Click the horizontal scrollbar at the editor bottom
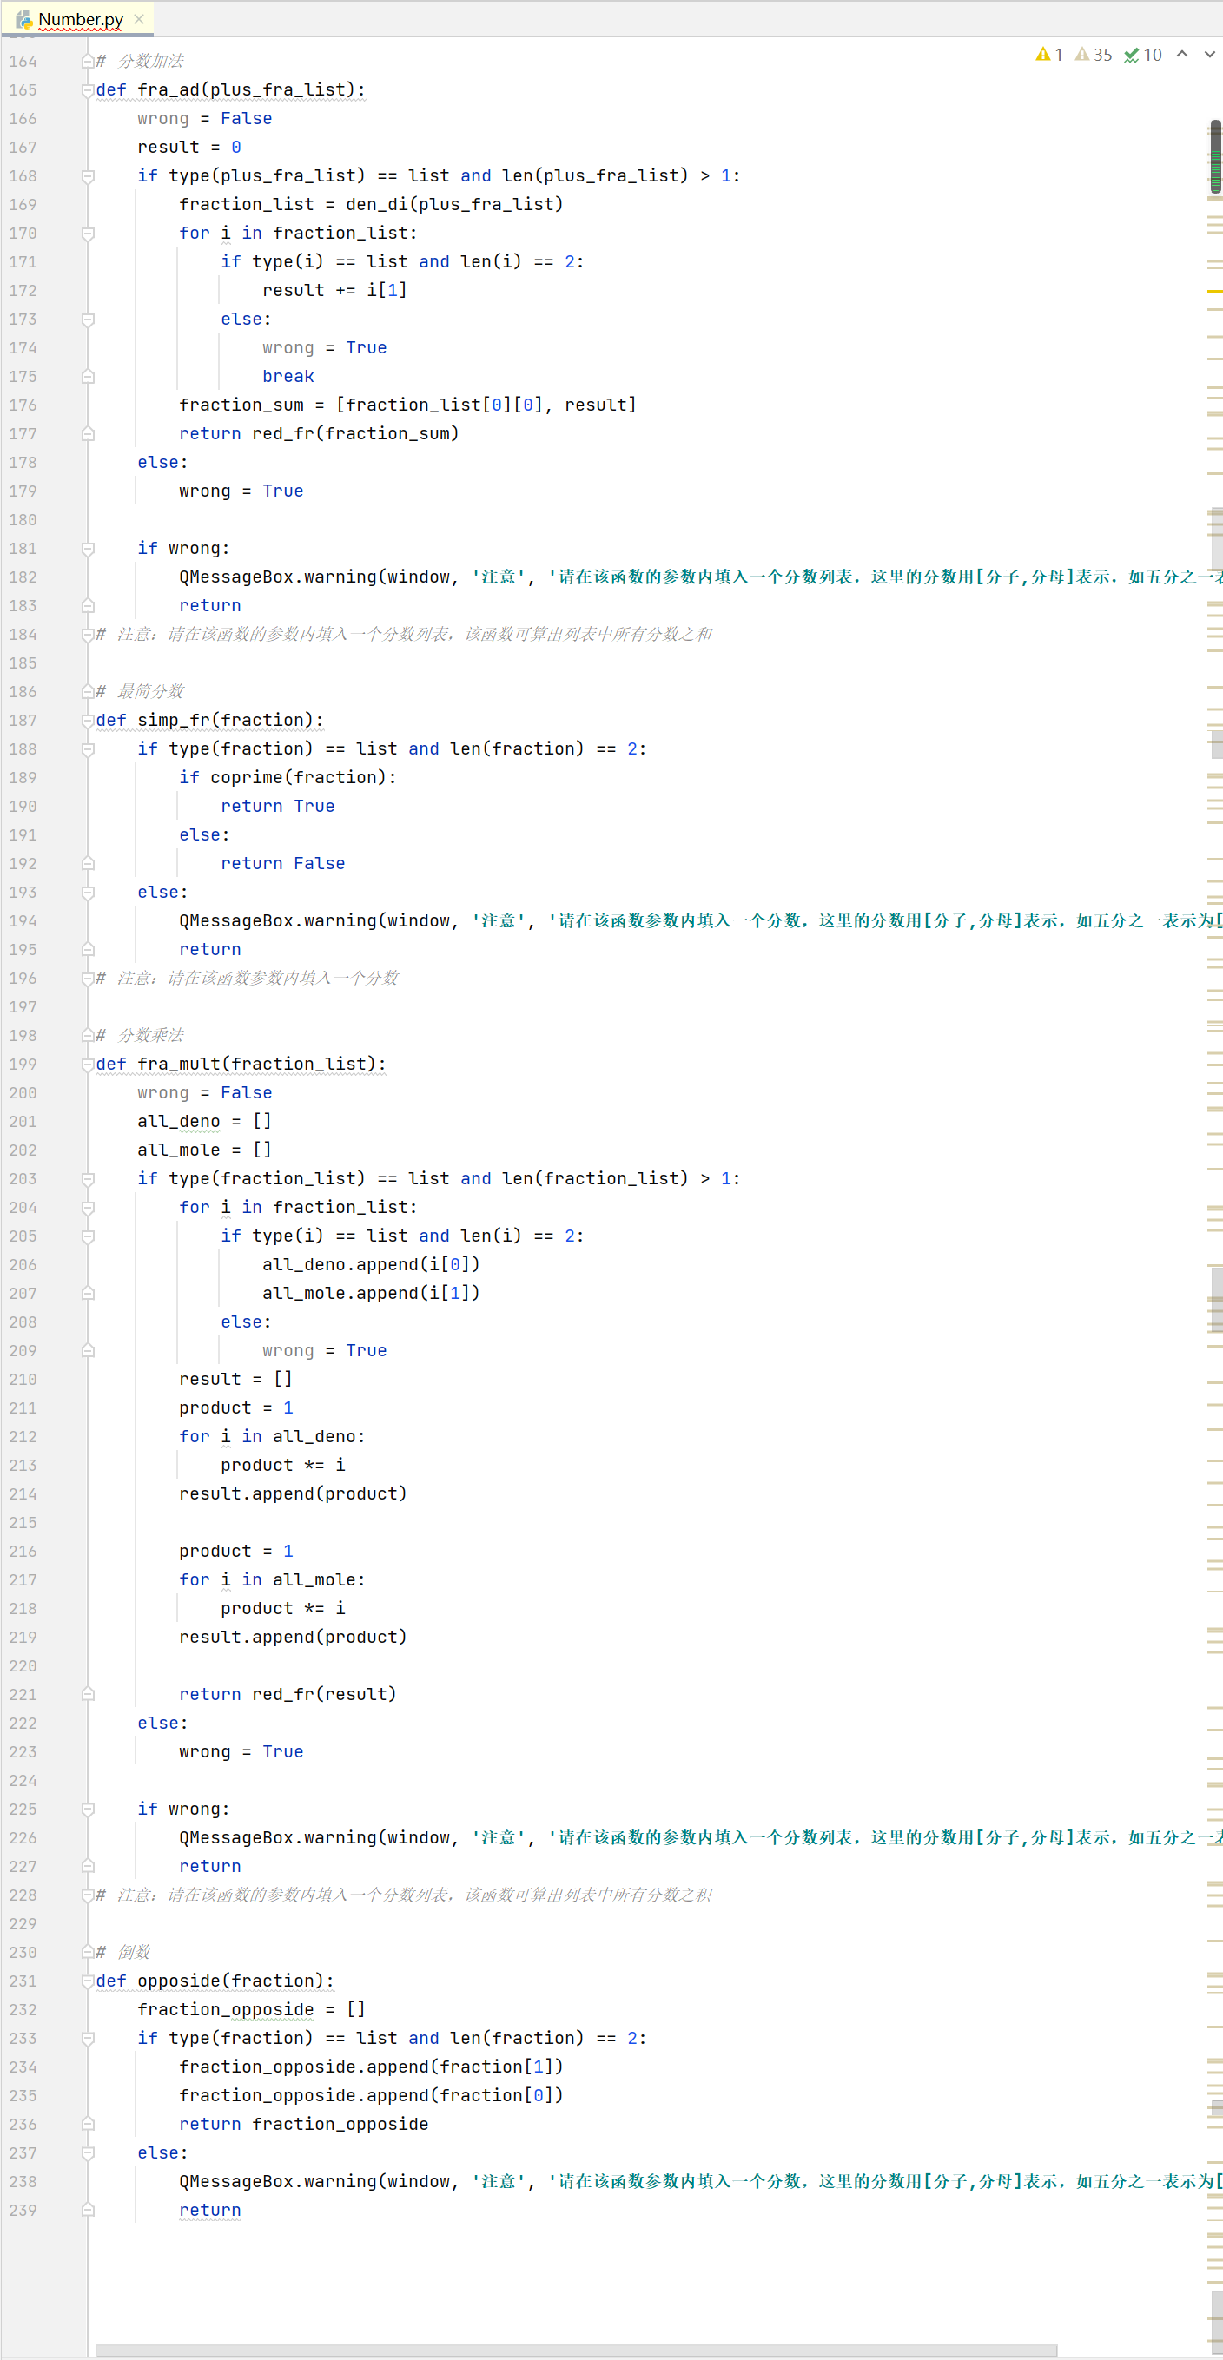Viewport: 1223px width, 2360px height. tap(576, 2350)
